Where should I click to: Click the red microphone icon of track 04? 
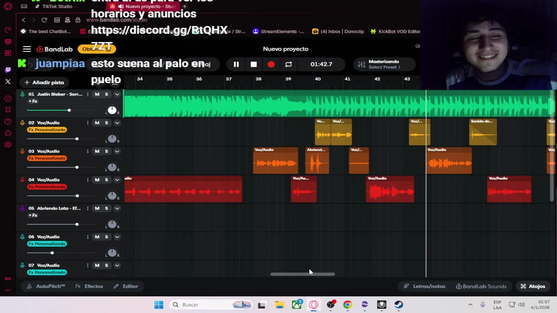[x=22, y=180]
